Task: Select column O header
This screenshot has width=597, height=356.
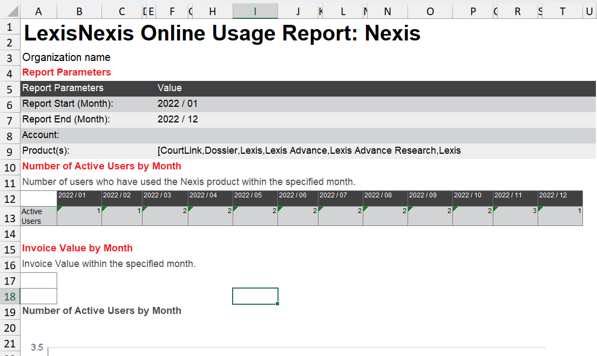Action: 430,11
